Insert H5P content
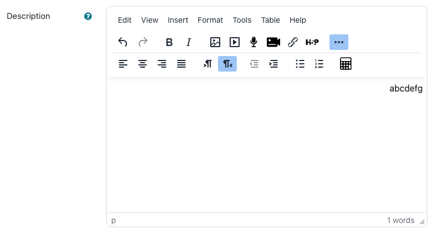 tap(312, 42)
